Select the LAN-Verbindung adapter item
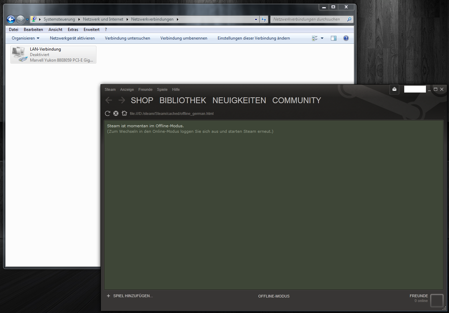 (53, 55)
